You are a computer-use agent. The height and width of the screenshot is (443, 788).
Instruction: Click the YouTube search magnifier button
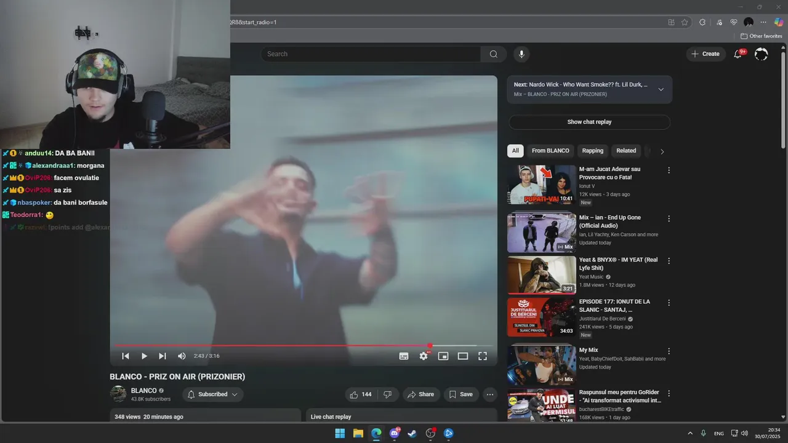pyautogui.click(x=494, y=54)
